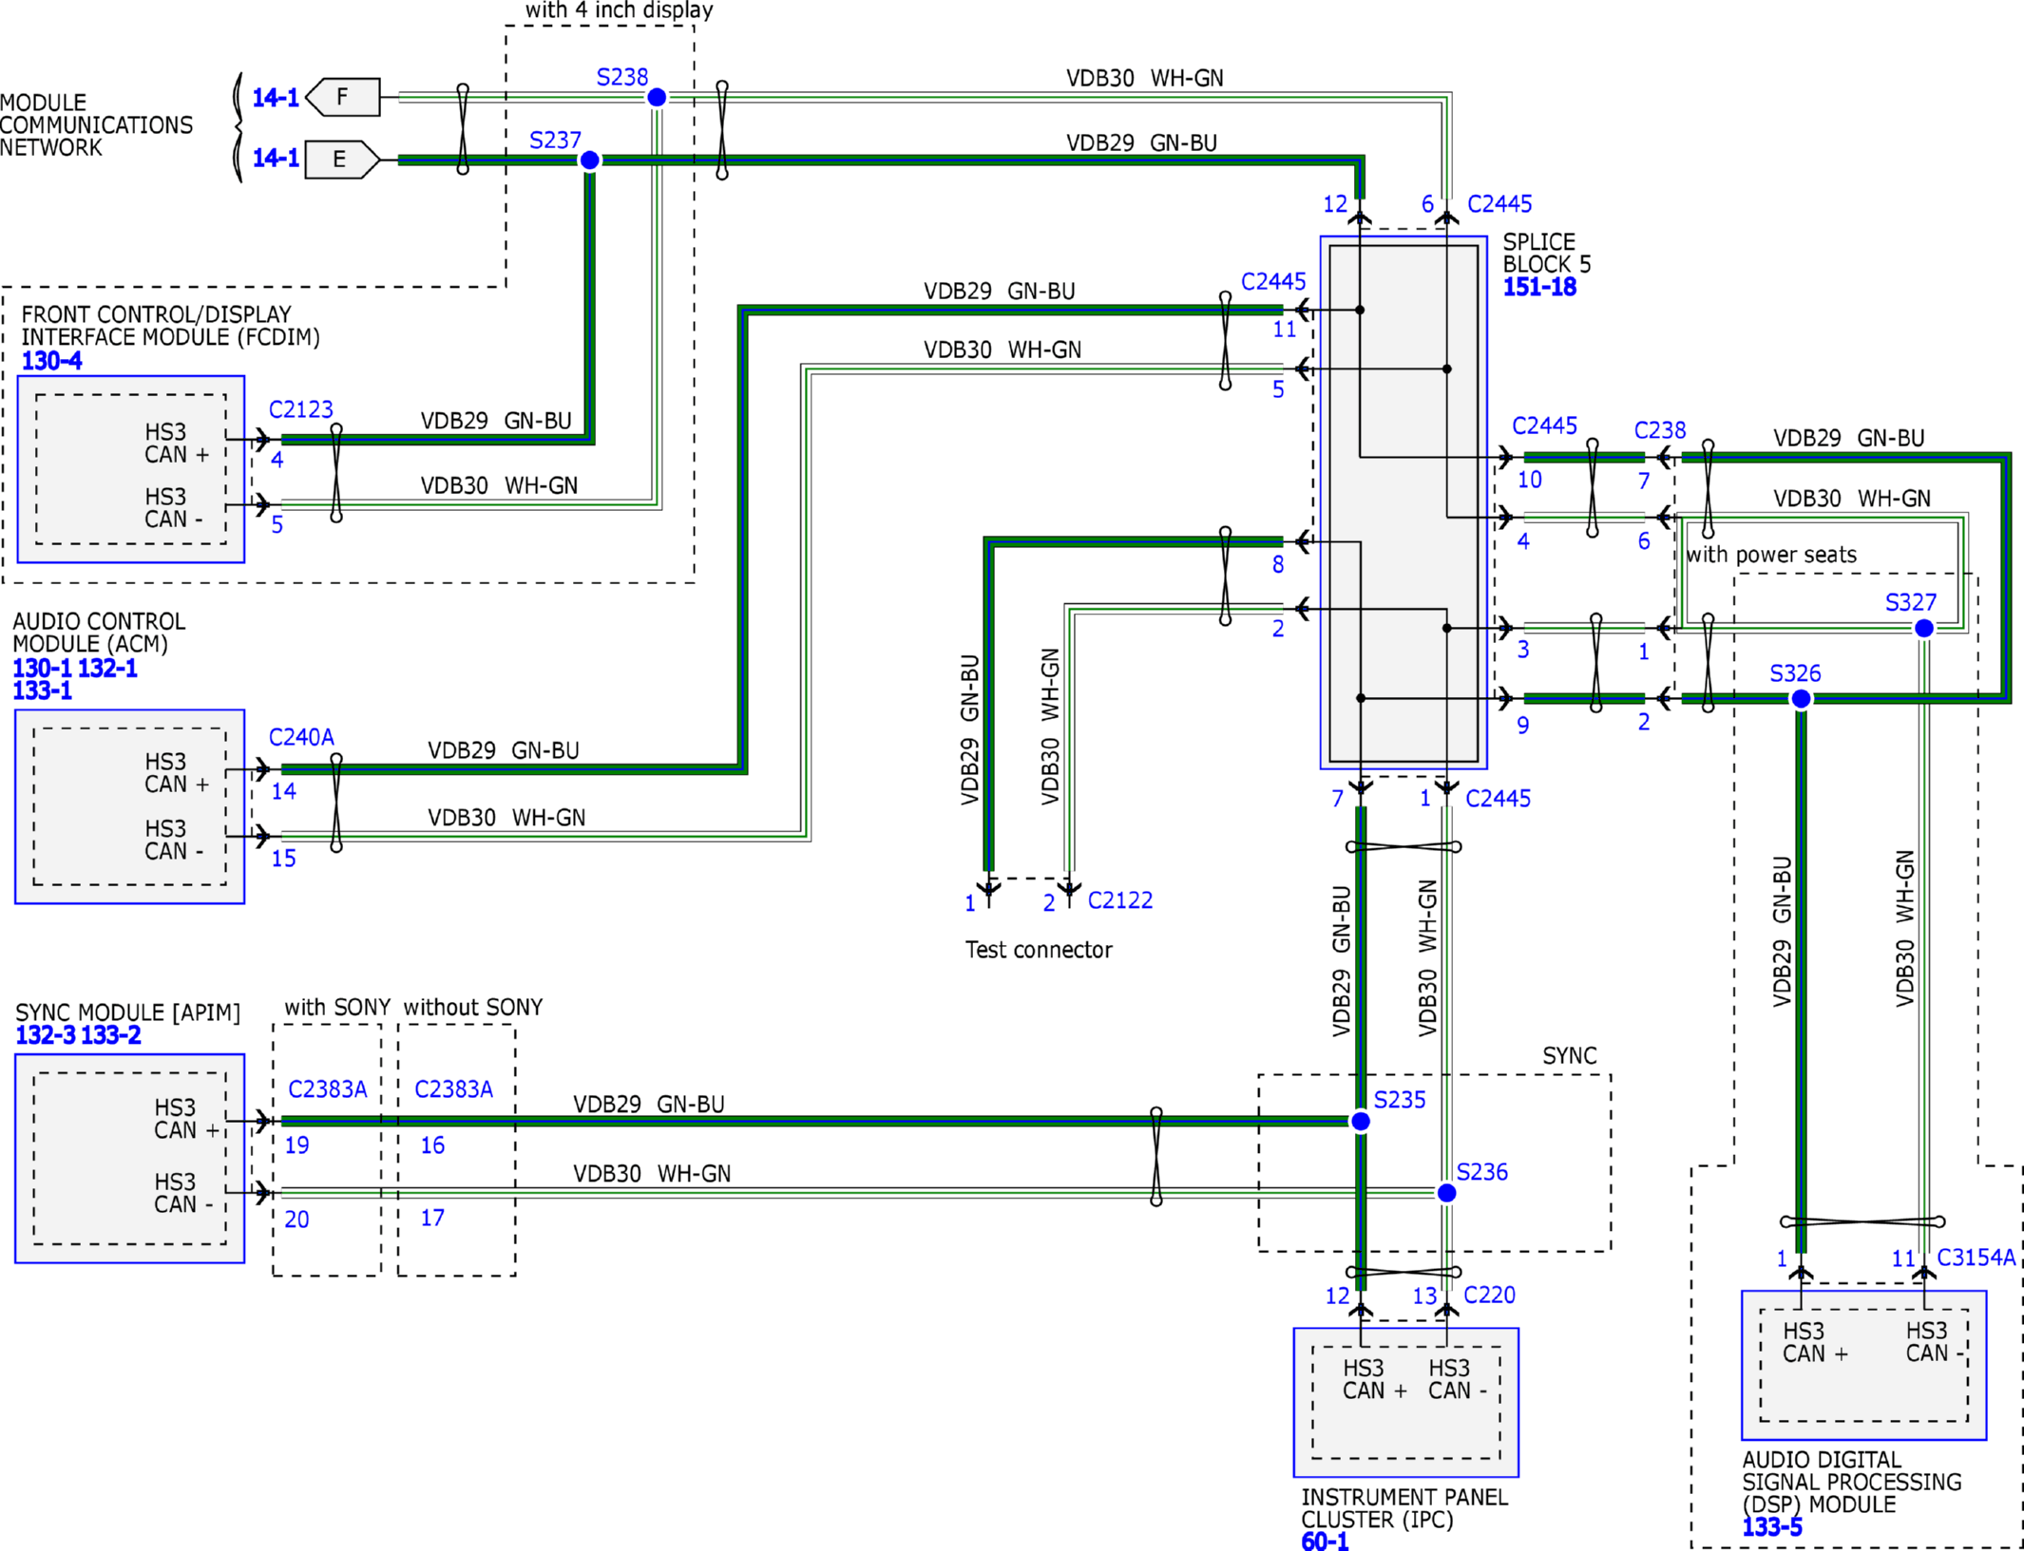Image resolution: width=2024 pixels, height=1551 pixels.
Task: Follow the 14-1 link beside connector F
Action: click(276, 98)
